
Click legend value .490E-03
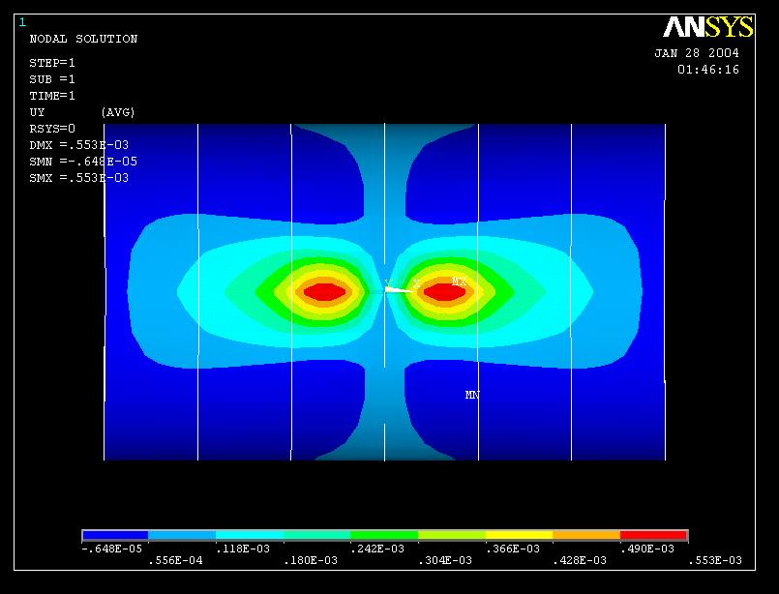click(647, 549)
